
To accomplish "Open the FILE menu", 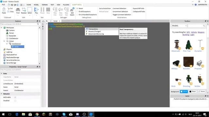I will (x=4, y=5).
